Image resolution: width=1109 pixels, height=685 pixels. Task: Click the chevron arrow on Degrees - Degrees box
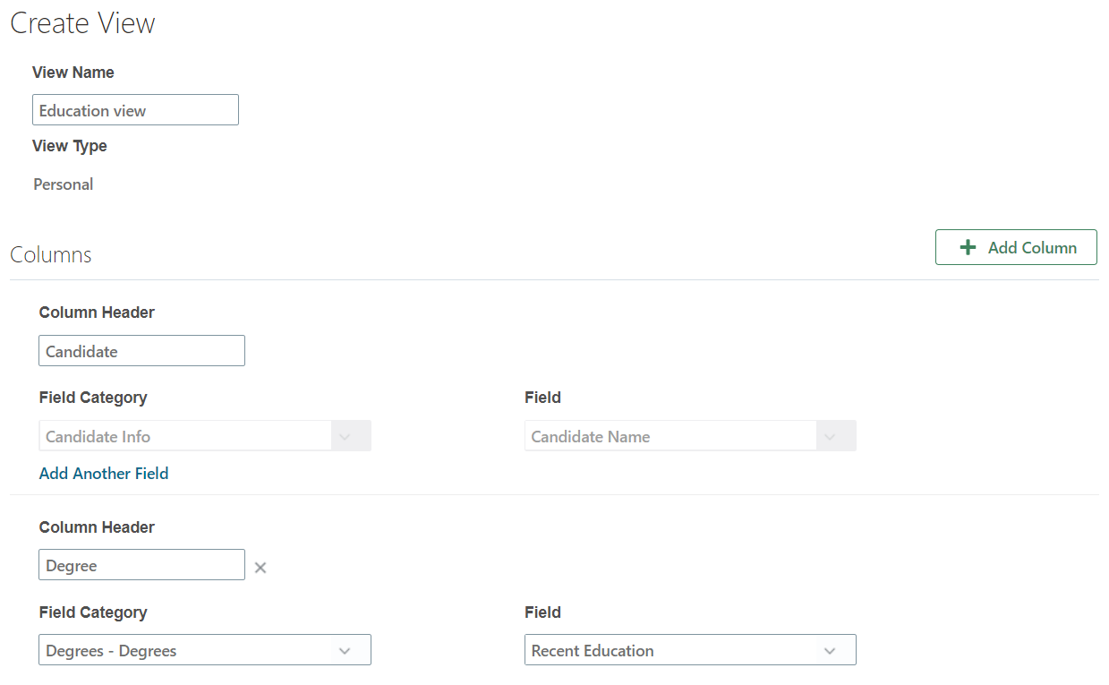[x=345, y=651]
